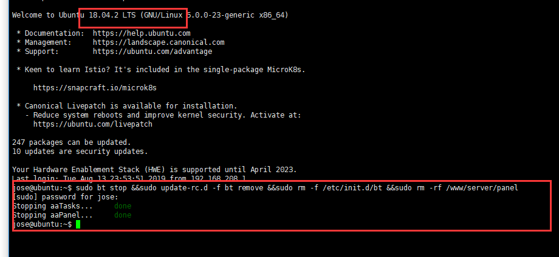Image resolution: width=559 pixels, height=257 pixels.
Task: Click the "10 updates are security updates" line
Action: (x=80, y=152)
